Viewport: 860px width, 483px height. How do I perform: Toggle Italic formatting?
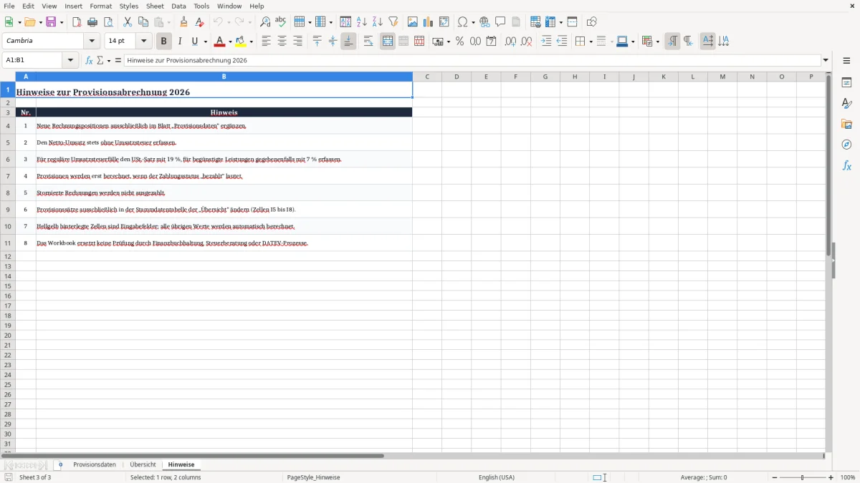[x=180, y=42]
